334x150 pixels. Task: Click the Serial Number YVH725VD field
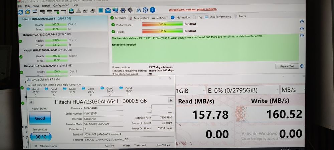103,114
